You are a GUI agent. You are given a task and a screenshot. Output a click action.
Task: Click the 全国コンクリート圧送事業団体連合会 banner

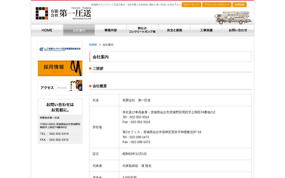[60, 49]
